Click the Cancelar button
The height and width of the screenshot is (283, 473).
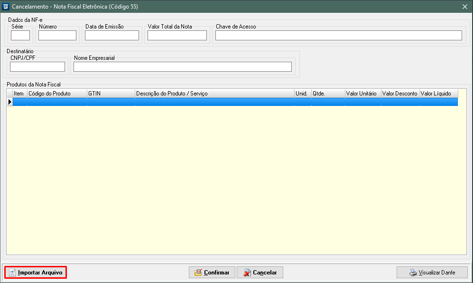tap(260, 273)
